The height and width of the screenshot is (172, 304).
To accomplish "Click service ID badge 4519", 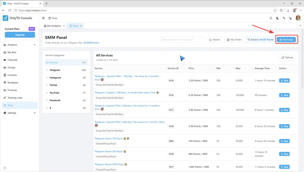I will (171, 80).
